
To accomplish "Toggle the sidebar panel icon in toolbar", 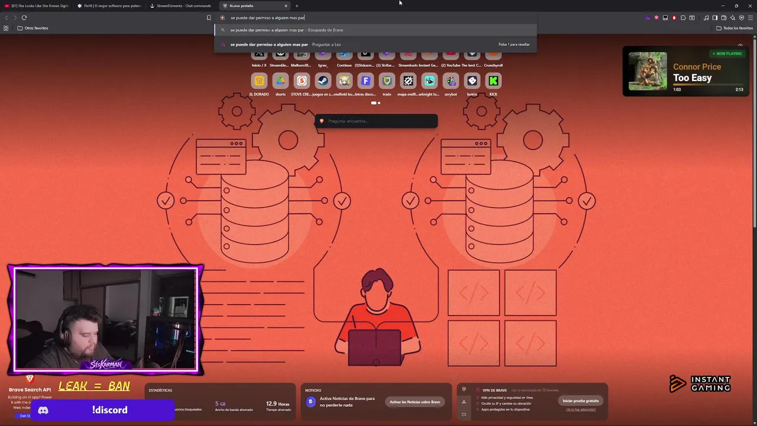I will click(714, 18).
